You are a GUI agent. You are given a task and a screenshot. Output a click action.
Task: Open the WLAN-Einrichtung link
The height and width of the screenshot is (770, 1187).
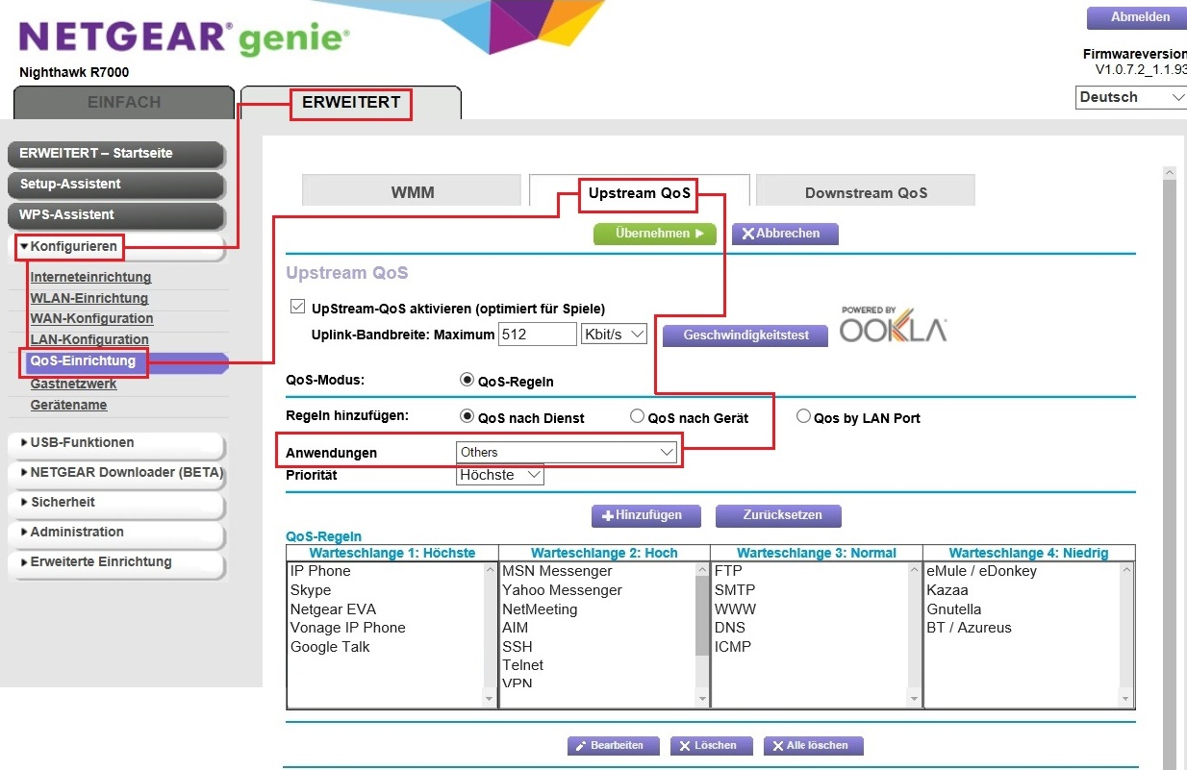90,298
